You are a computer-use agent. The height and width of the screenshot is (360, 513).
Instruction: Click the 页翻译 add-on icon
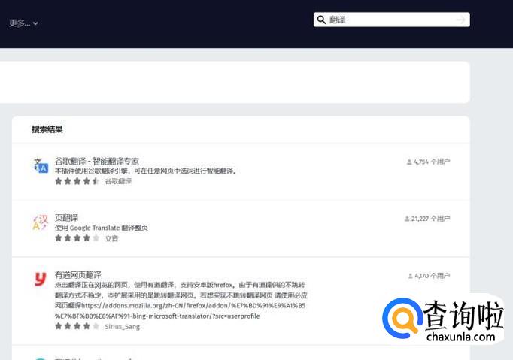click(41, 222)
